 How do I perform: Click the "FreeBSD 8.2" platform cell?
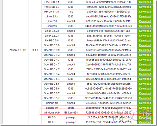[52, 7]
